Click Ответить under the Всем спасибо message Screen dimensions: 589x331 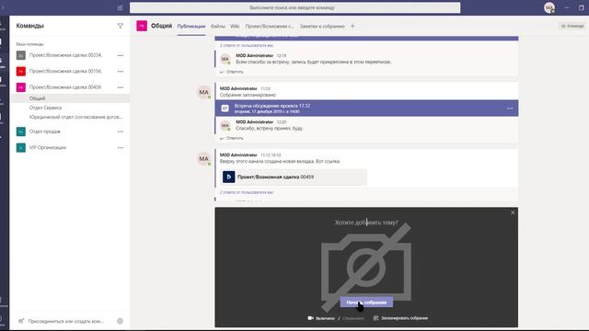pos(231,72)
